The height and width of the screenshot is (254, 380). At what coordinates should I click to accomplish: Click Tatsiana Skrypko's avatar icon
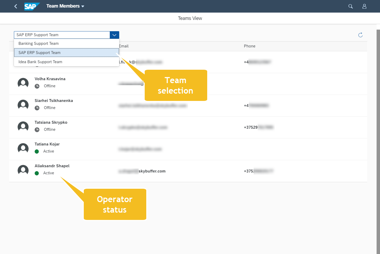coord(23,127)
